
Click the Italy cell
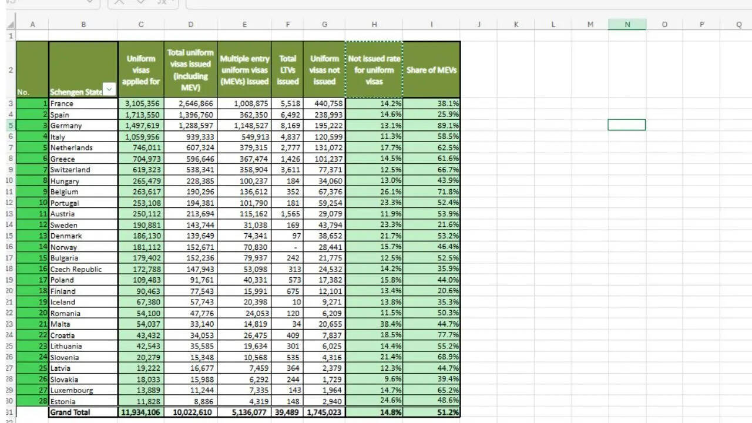tap(83, 136)
